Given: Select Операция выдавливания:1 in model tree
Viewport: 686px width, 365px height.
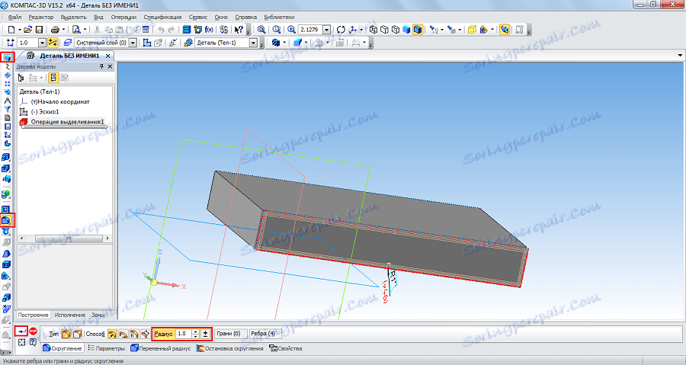Looking at the screenshot, I should (66, 122).
